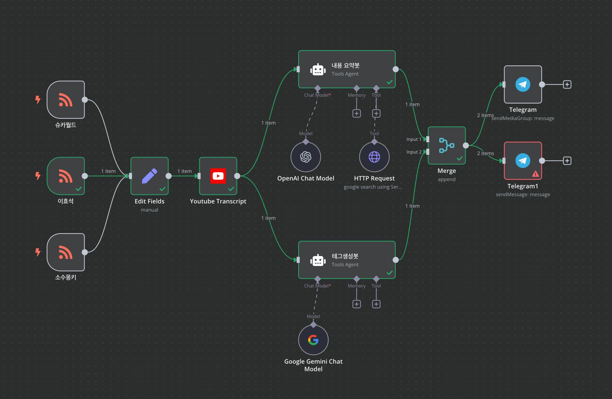Open the Google Gemini Chat Model node
Image resolution: width=612 pixels, height=399 pixels.
(313, 340)
